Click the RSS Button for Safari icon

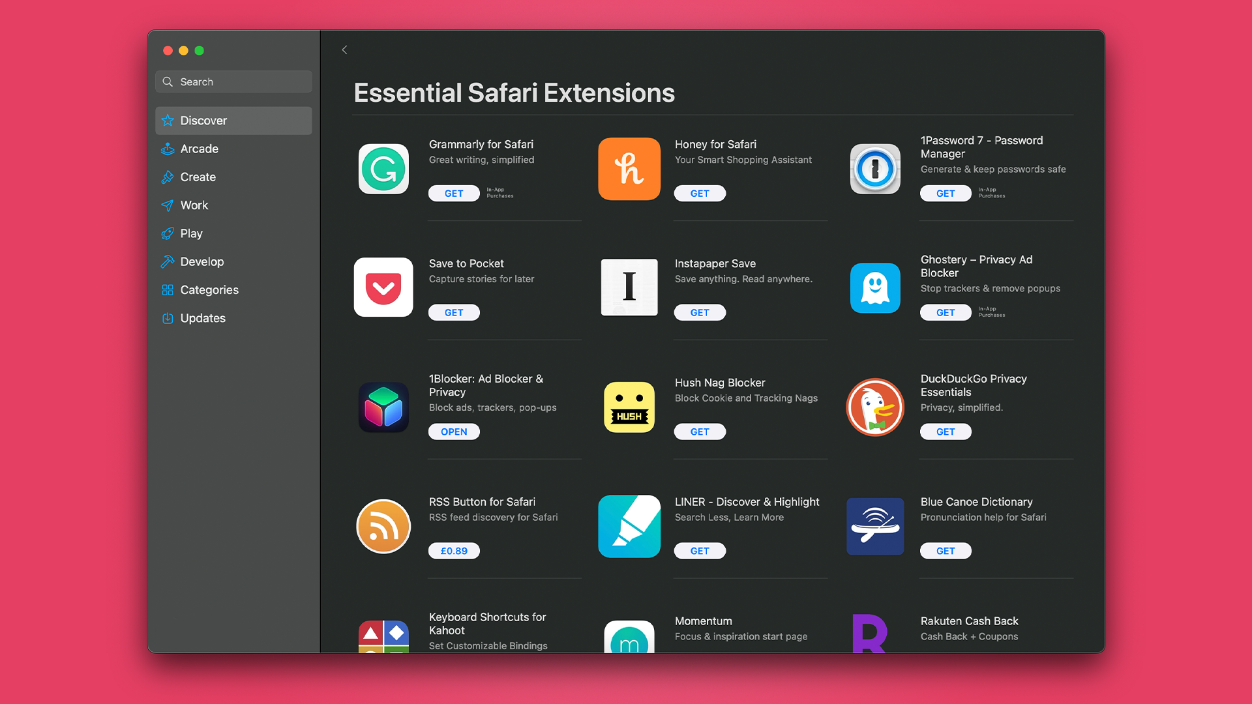383,526
